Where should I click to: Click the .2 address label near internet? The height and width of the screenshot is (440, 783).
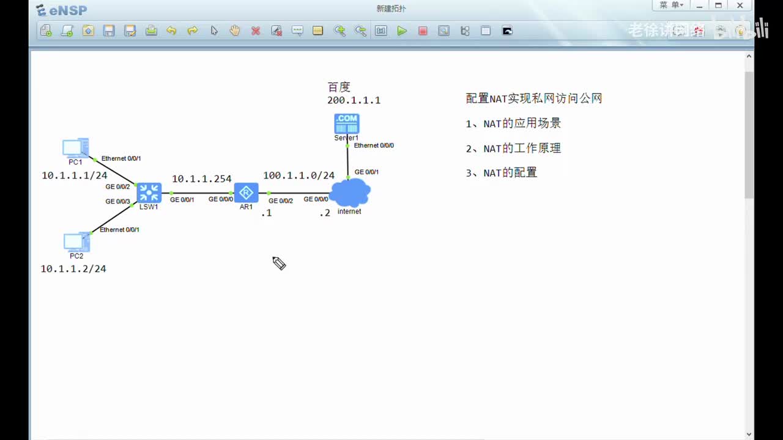[325, 213]
